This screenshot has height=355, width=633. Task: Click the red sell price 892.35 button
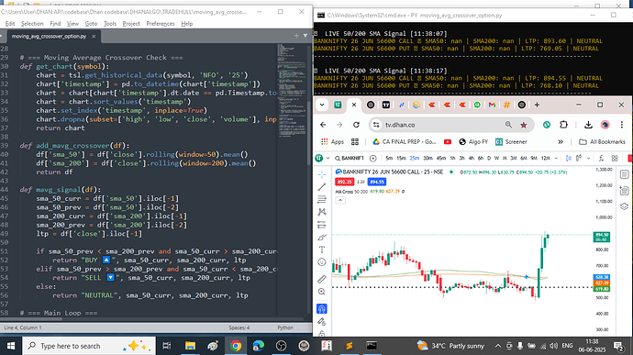(x=344, y=182)
